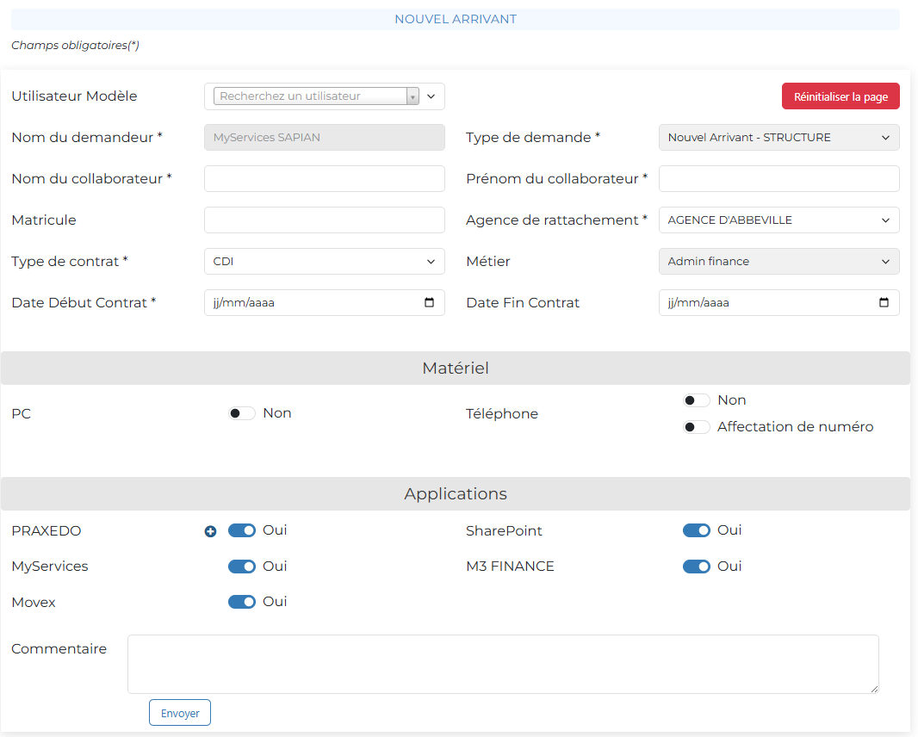Click into the Matricule field
Screen dimensions: 918x737
tap(325, 220)
